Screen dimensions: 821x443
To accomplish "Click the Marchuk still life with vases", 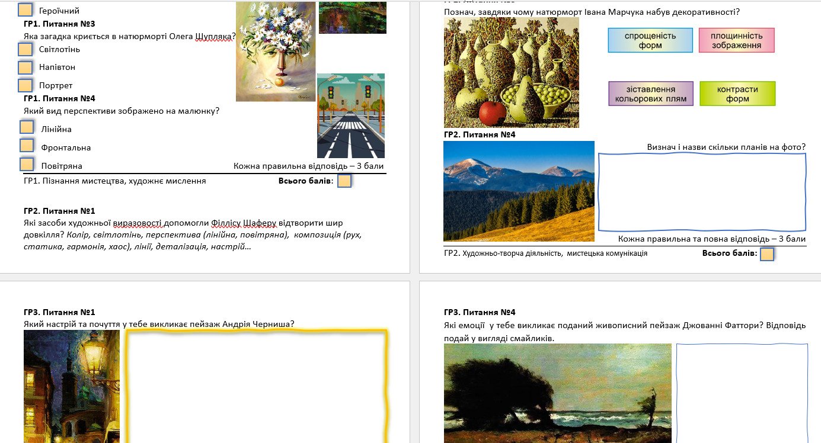I will tap(512, 72).
